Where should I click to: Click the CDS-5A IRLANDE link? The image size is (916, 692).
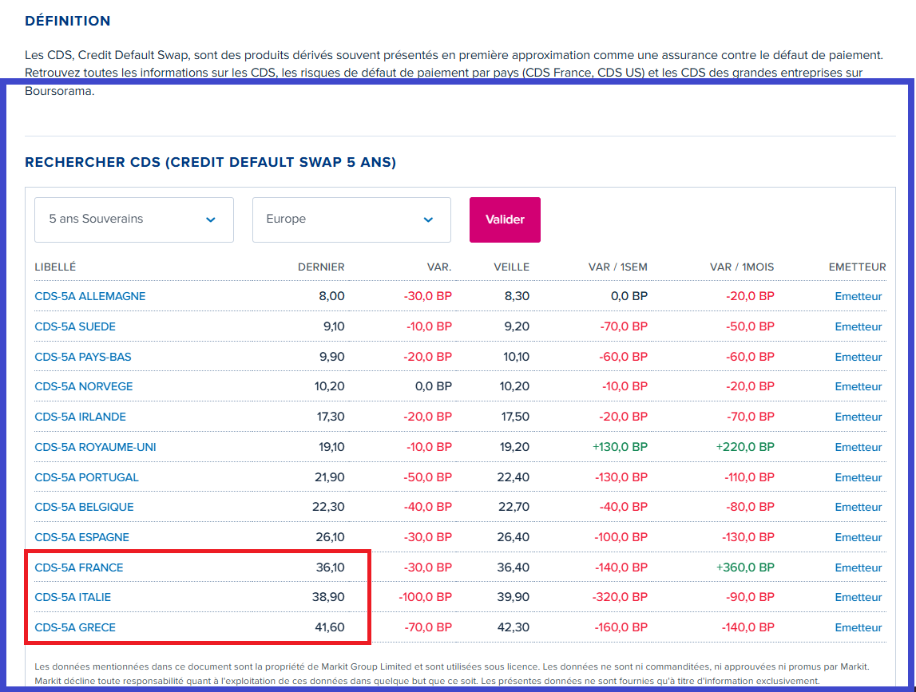click(80, 417)
